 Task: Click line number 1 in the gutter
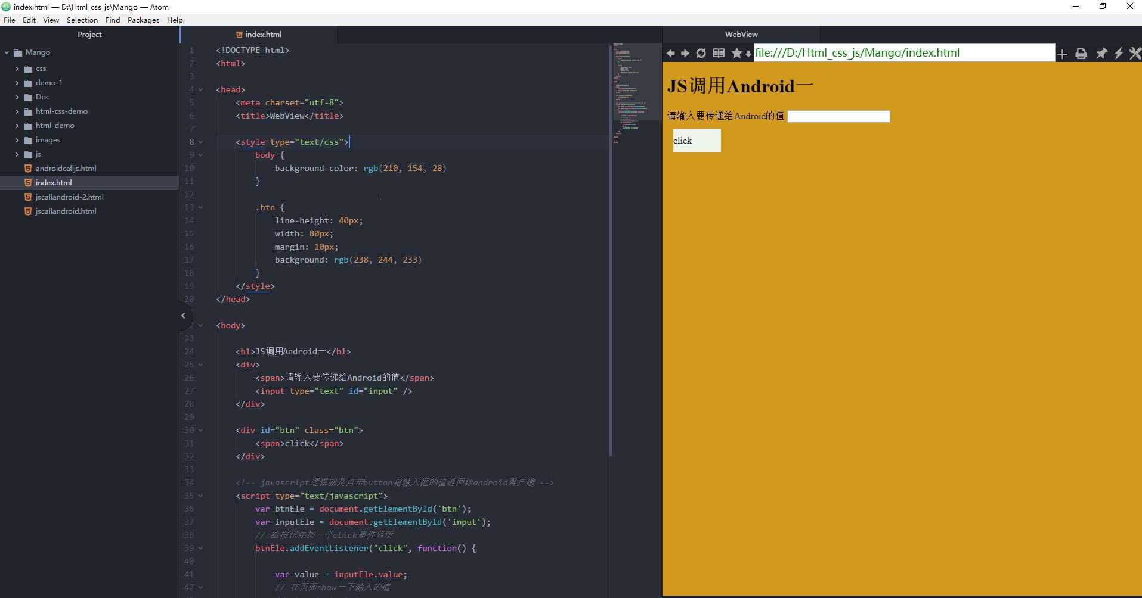click(191, 50)
